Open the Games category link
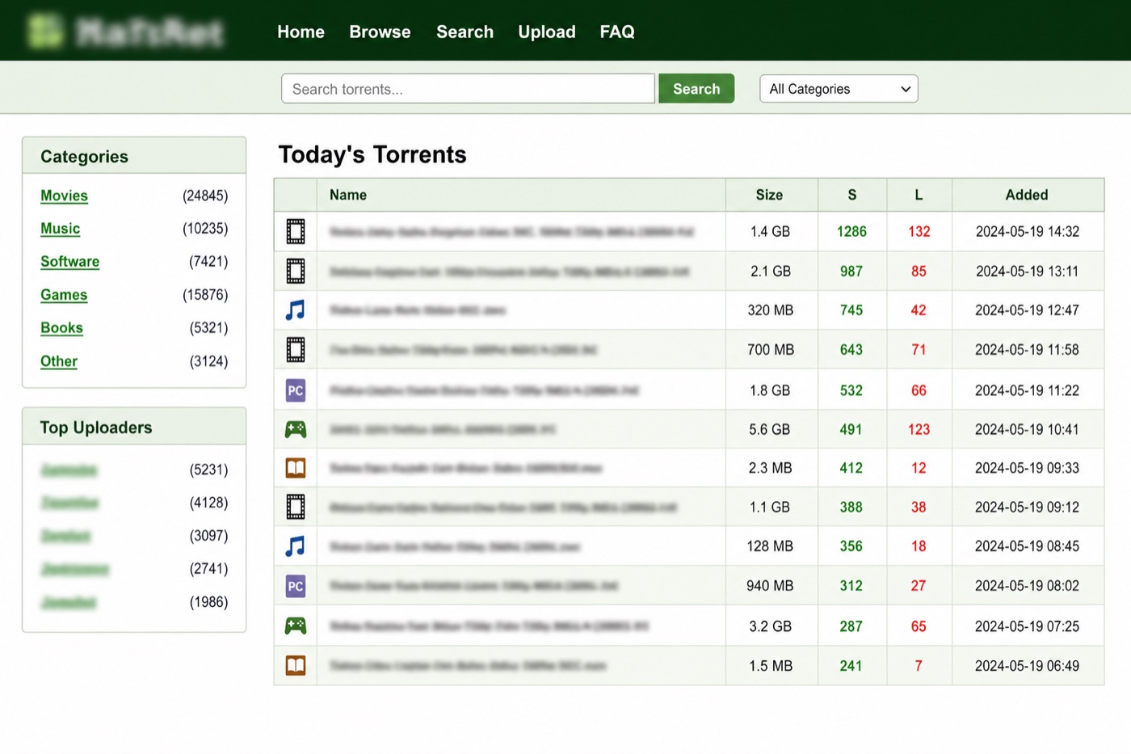This screenshot has width=1131, height=754. pos(64,295)
